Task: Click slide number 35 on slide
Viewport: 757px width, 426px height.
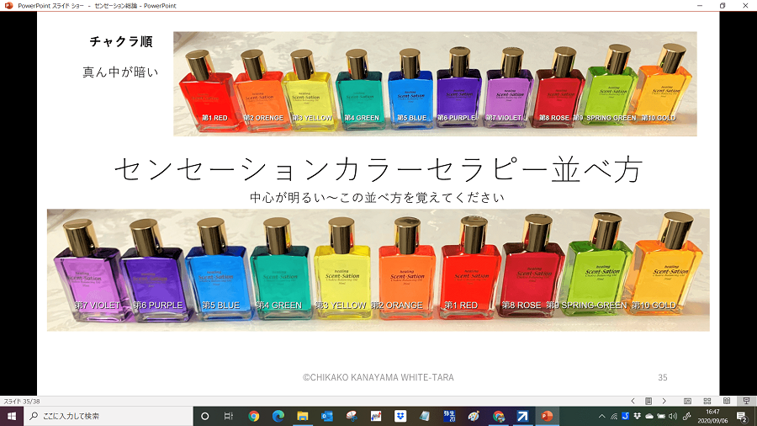Action: [663, 377]
